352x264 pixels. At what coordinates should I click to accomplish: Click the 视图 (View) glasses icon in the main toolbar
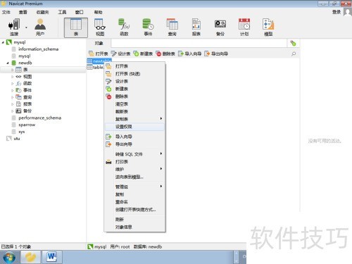tap(100, 24)
